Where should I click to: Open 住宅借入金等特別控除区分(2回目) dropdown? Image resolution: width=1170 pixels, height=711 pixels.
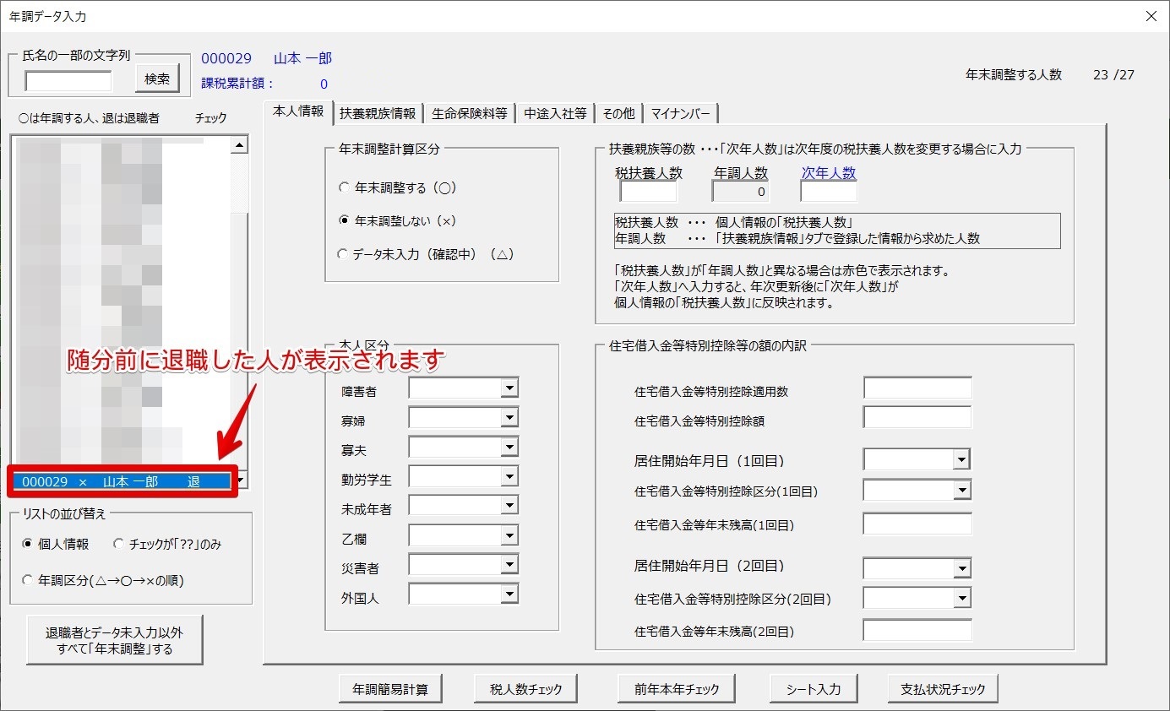(x=961, y=598)
